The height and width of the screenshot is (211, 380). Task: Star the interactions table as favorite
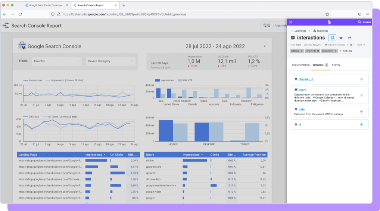(341, 38)
